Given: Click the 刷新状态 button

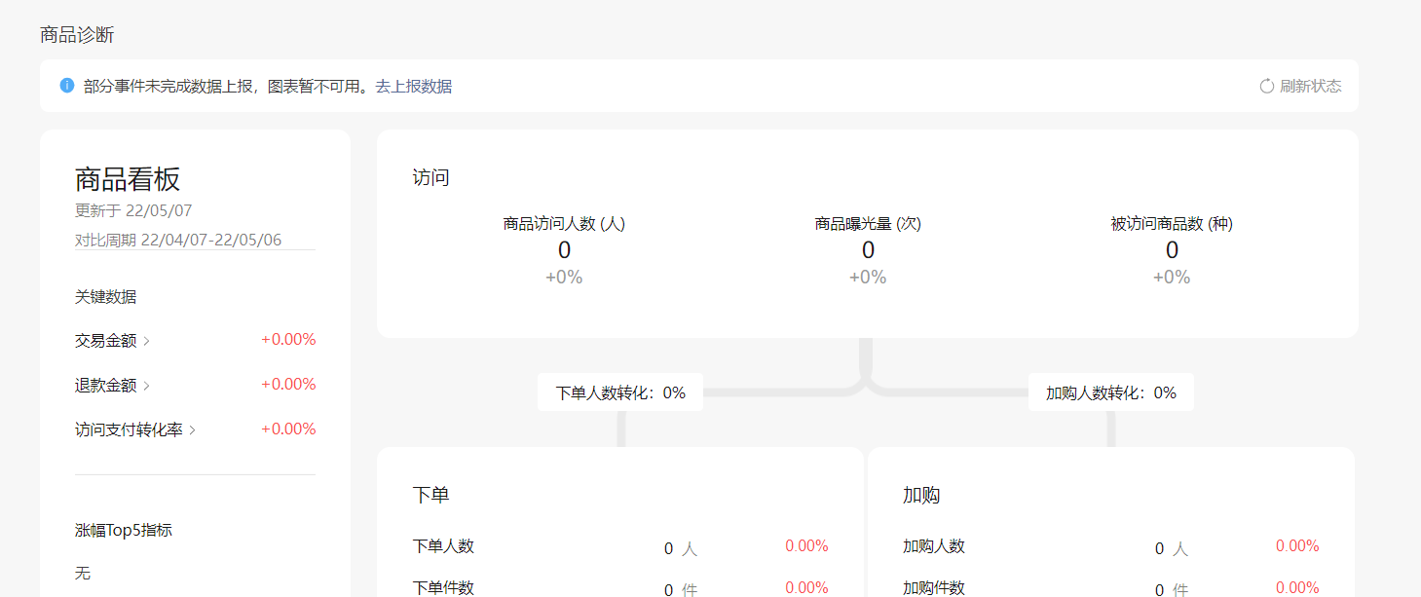Looking at the screenshot, I should pyautogui.click(x=1300, y=86).
